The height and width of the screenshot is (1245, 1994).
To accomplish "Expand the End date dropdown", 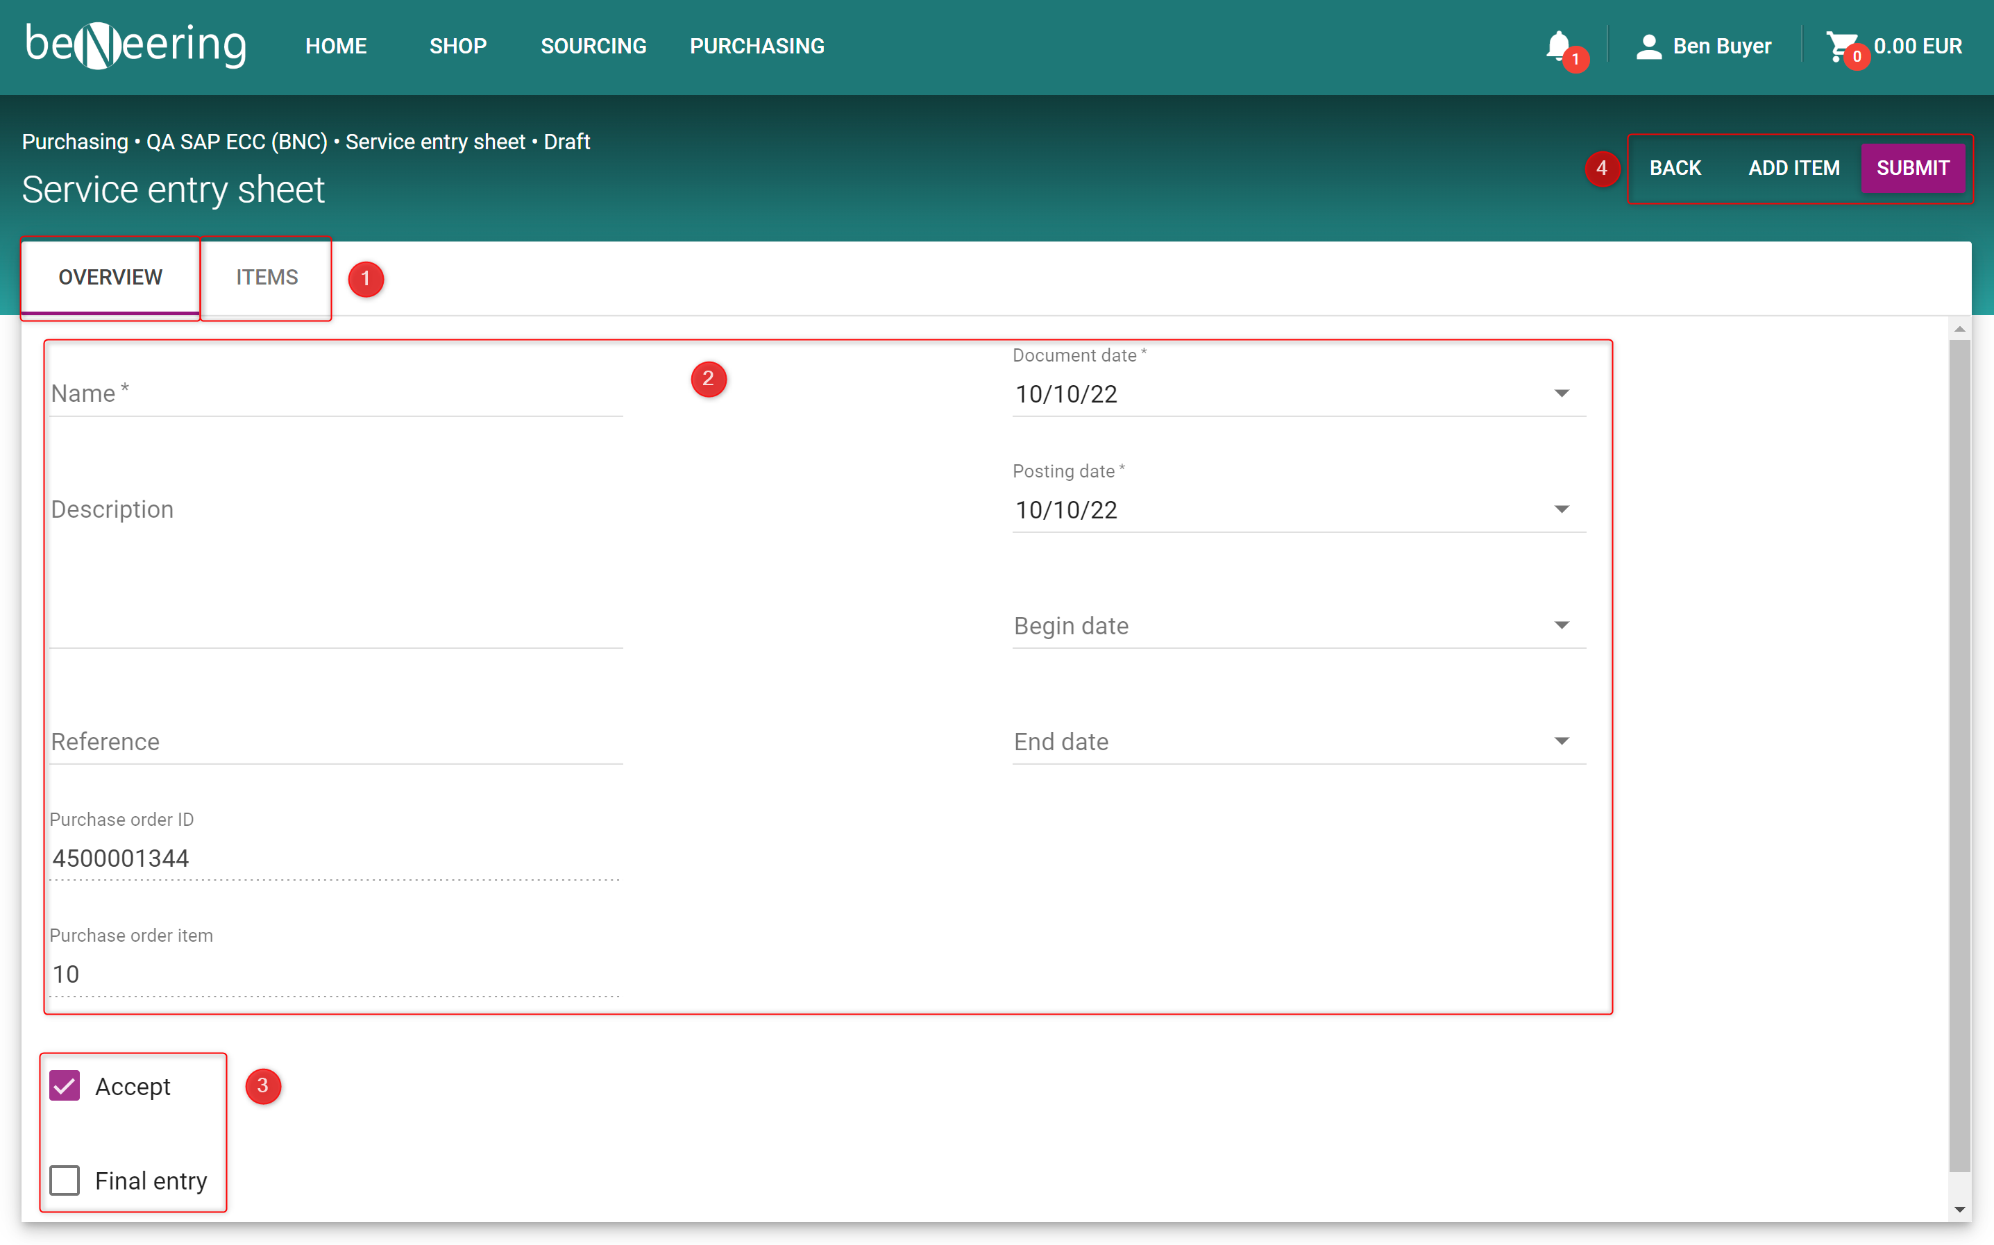I will point(1561,741).
